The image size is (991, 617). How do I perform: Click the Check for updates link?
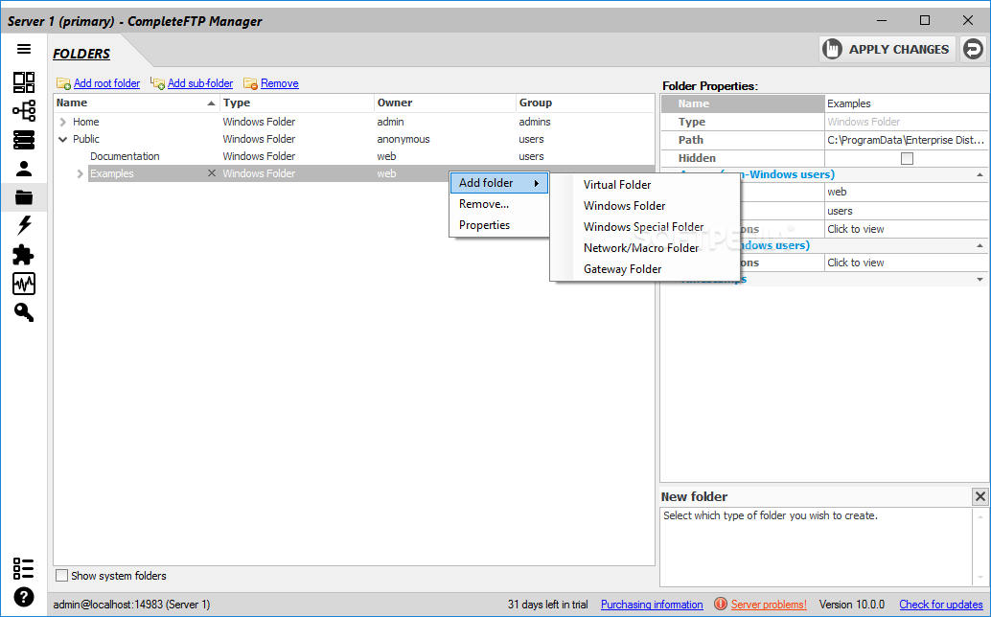coord(940,605)
